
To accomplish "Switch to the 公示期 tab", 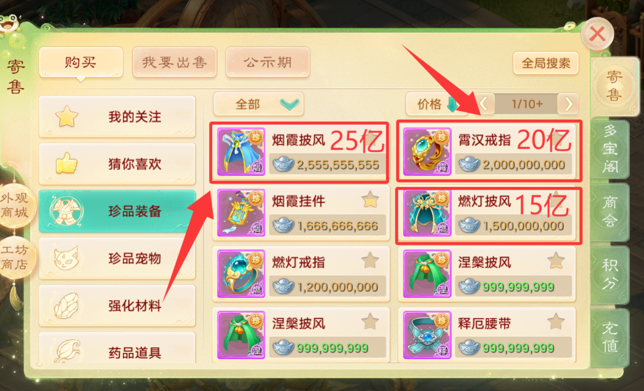I will point(267,62).
